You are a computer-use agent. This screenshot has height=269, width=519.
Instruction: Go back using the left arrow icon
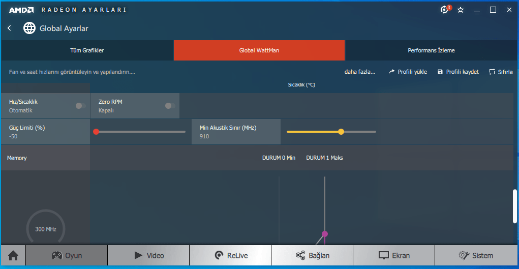tap(9, 28)
